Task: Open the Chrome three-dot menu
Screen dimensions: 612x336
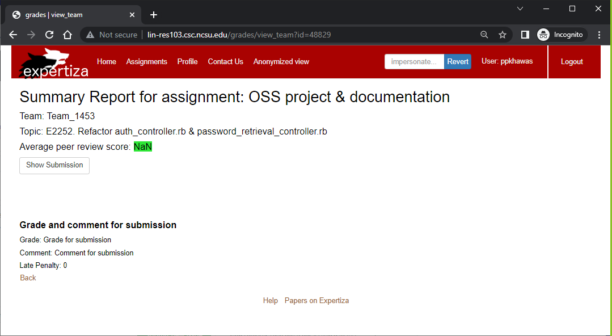Action: tap(600, 35)
